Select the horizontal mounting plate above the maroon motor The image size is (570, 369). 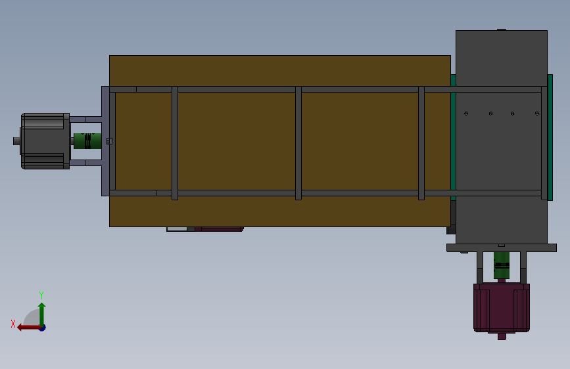coord(502,248)
